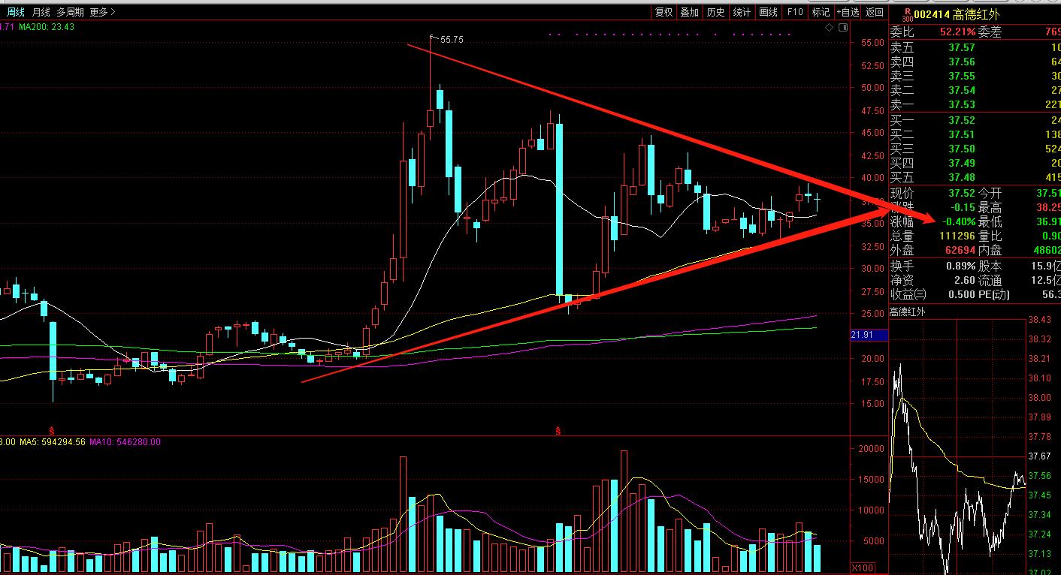Open the 统计 statistics tool

[742, 12]
